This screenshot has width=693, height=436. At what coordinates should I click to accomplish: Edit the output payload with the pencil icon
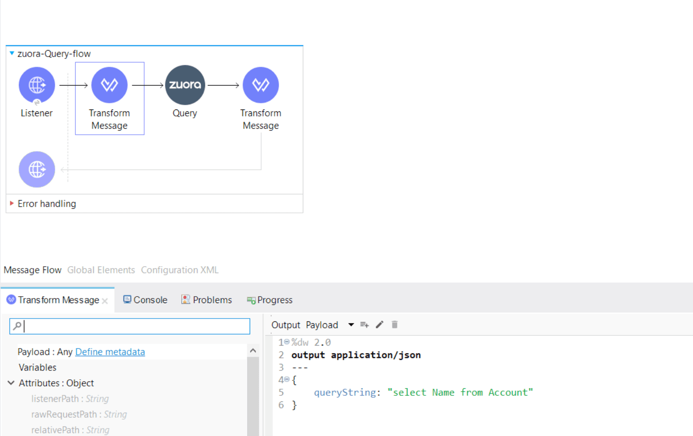(x=379, y=324)
